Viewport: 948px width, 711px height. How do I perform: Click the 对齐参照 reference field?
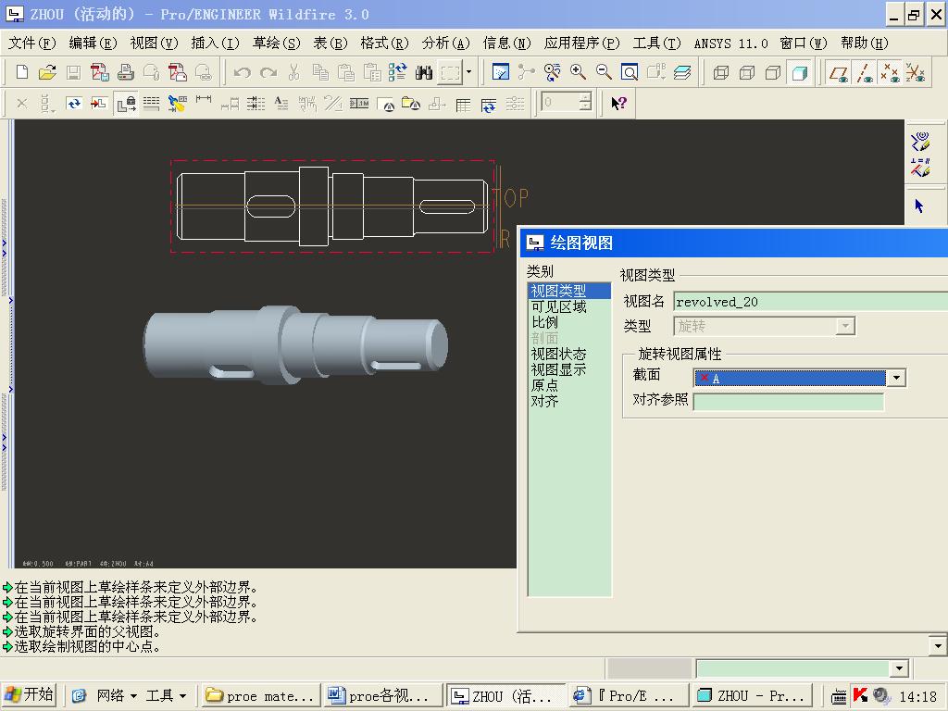click(789, 401)
